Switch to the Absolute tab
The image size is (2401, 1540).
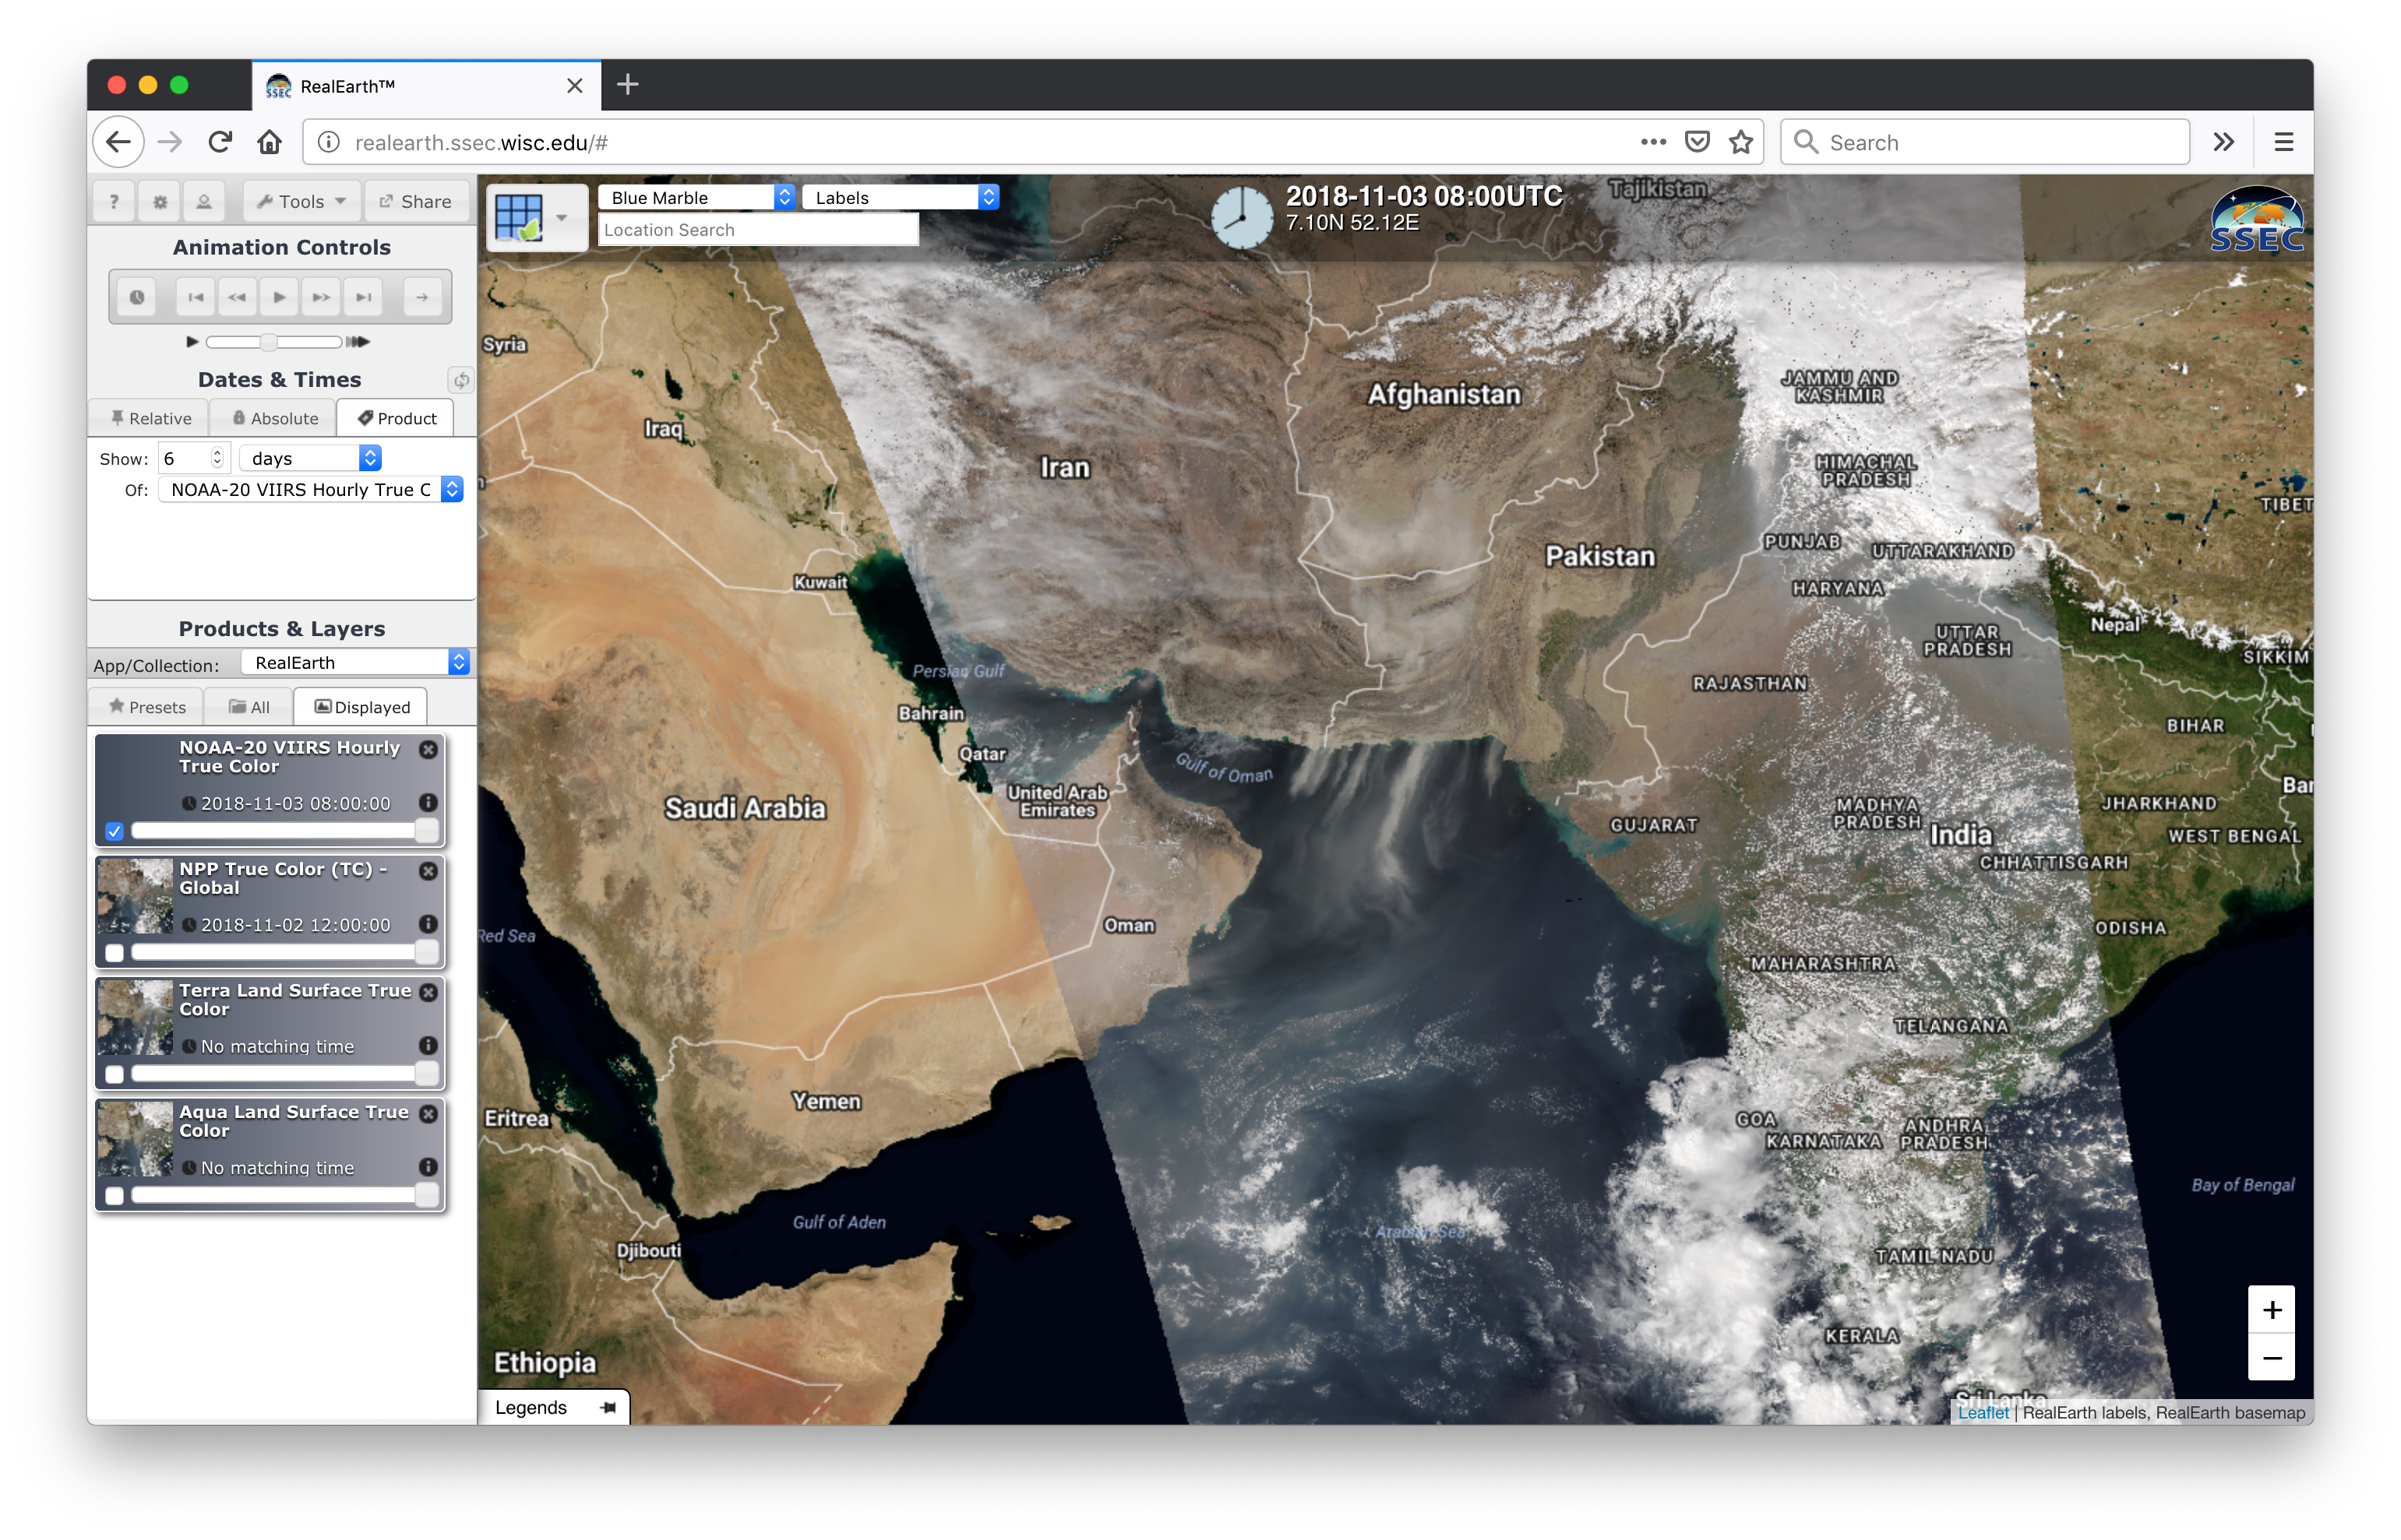tap(274, 418)
